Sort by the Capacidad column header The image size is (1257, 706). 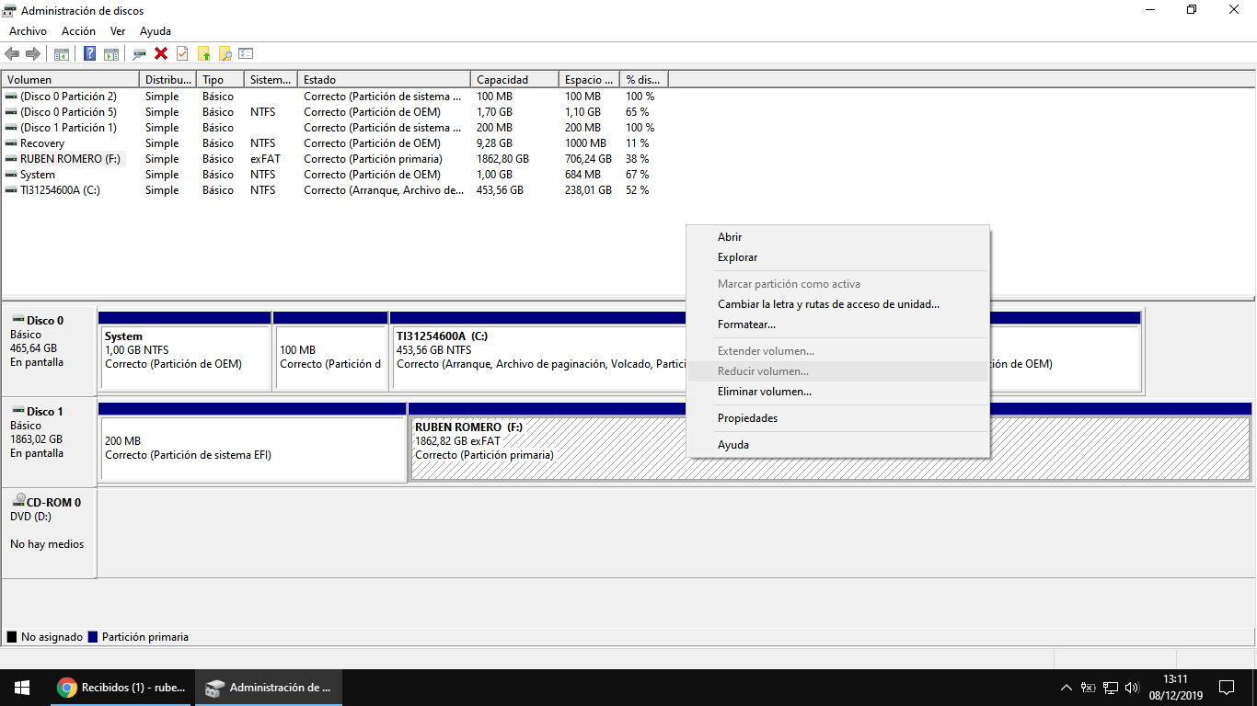coord(514,80)
